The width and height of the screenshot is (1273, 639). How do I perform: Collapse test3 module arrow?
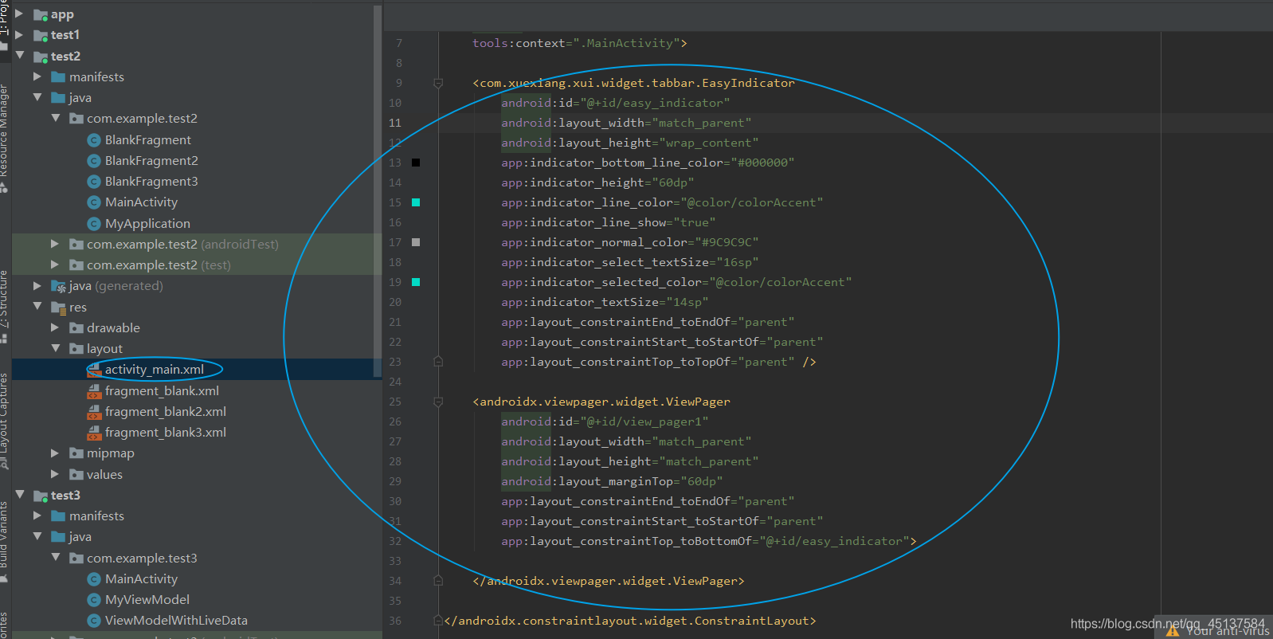pyautogui.click(x=19, y=495)
